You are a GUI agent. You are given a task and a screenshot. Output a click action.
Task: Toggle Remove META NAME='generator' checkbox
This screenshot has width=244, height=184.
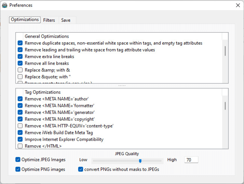coord(20,112)
